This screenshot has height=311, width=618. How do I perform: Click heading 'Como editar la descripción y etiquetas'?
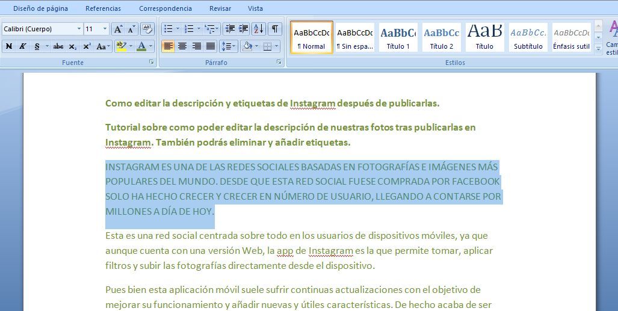click(273, 103)
